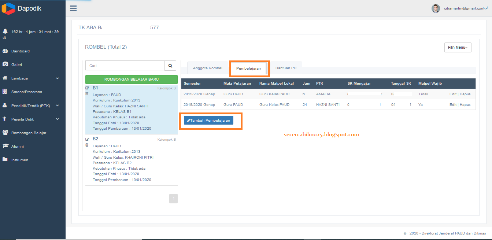Expand the Lembaga submenu chevron
The width and height of the screenshot is (492, 240).
pyautogui.click(x=58, y=78)
